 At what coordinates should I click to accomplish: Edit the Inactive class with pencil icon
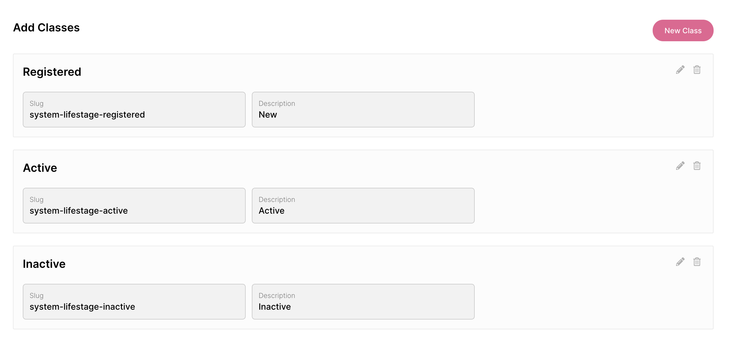680,262
